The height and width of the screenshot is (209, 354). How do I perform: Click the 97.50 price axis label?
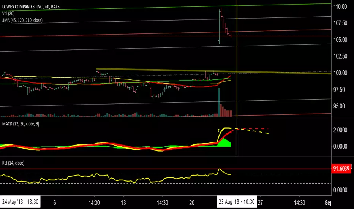point(339,90)
